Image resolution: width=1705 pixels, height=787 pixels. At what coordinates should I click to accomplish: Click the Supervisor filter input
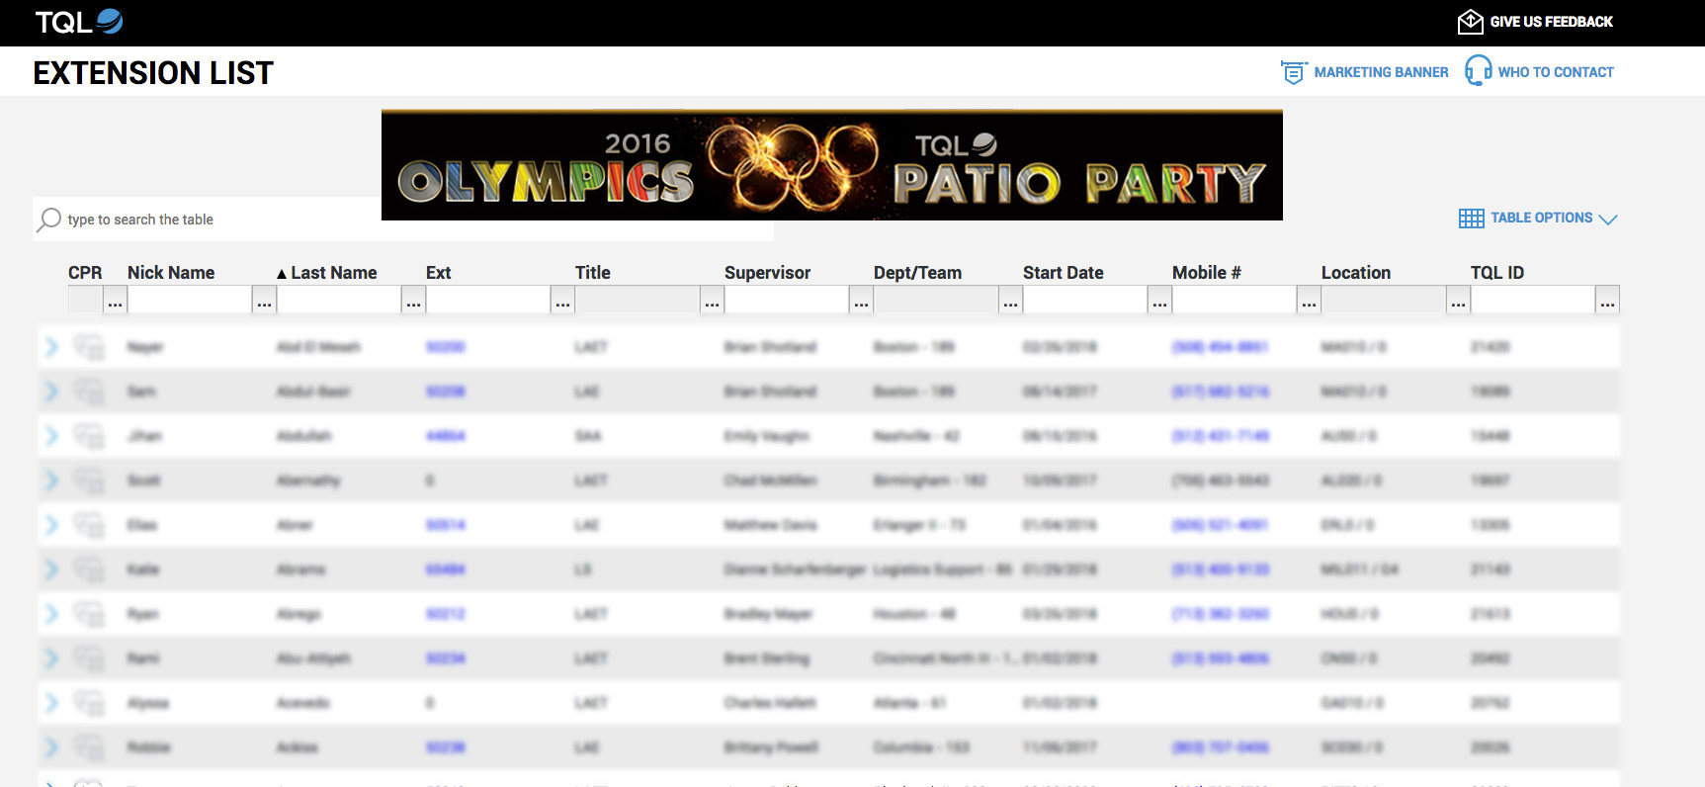coord(787,300)
